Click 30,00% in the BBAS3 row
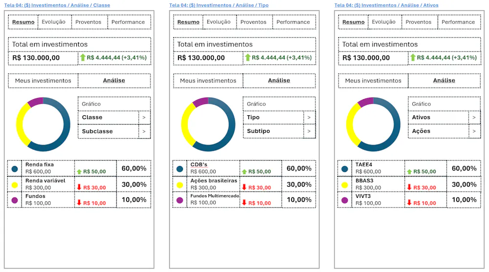Viewport: 489px width, 272px height. 464,185
